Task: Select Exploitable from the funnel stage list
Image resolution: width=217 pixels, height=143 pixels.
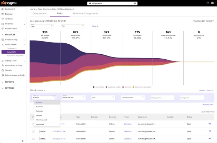Action: coord(39,111)
